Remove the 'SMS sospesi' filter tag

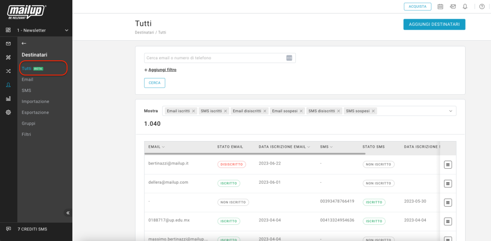point(374,111)
